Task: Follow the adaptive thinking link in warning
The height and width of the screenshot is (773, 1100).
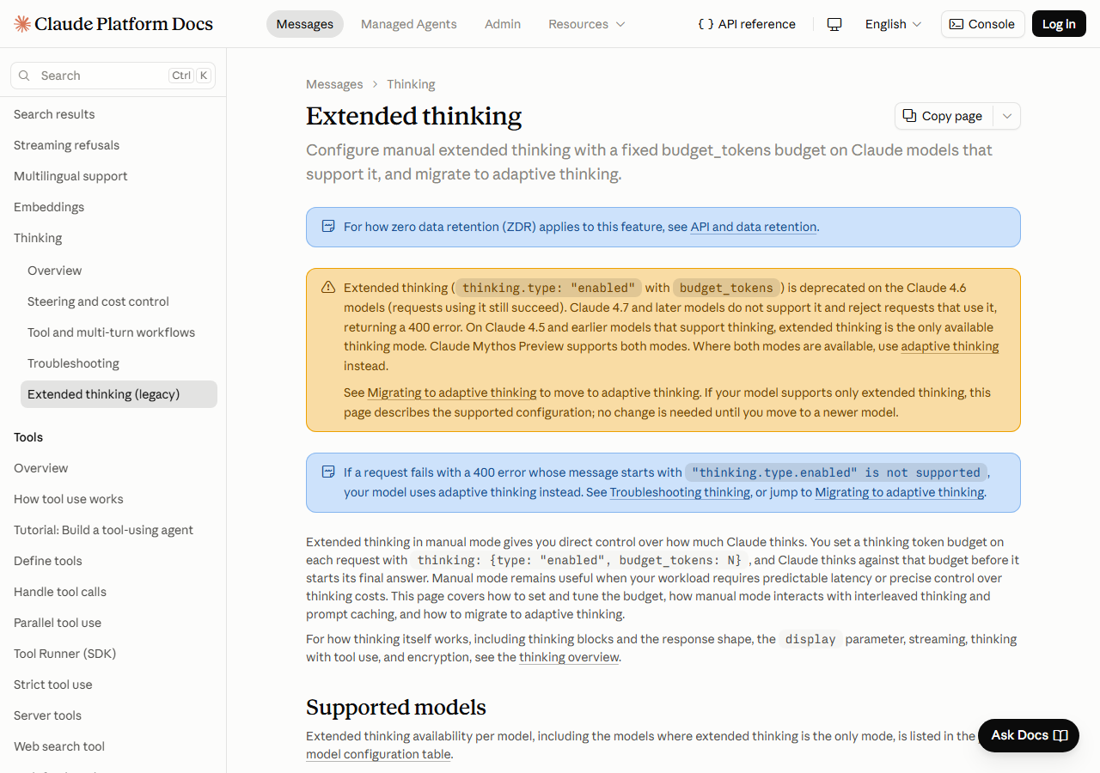Action: 950,346
